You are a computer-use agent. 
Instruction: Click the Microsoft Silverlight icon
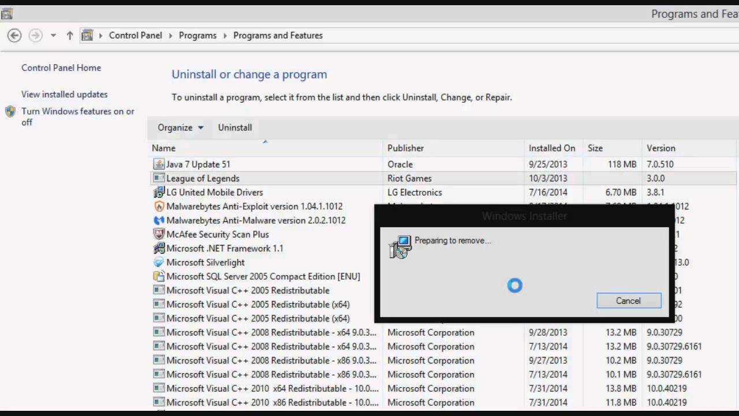click(x=159, y=262)
